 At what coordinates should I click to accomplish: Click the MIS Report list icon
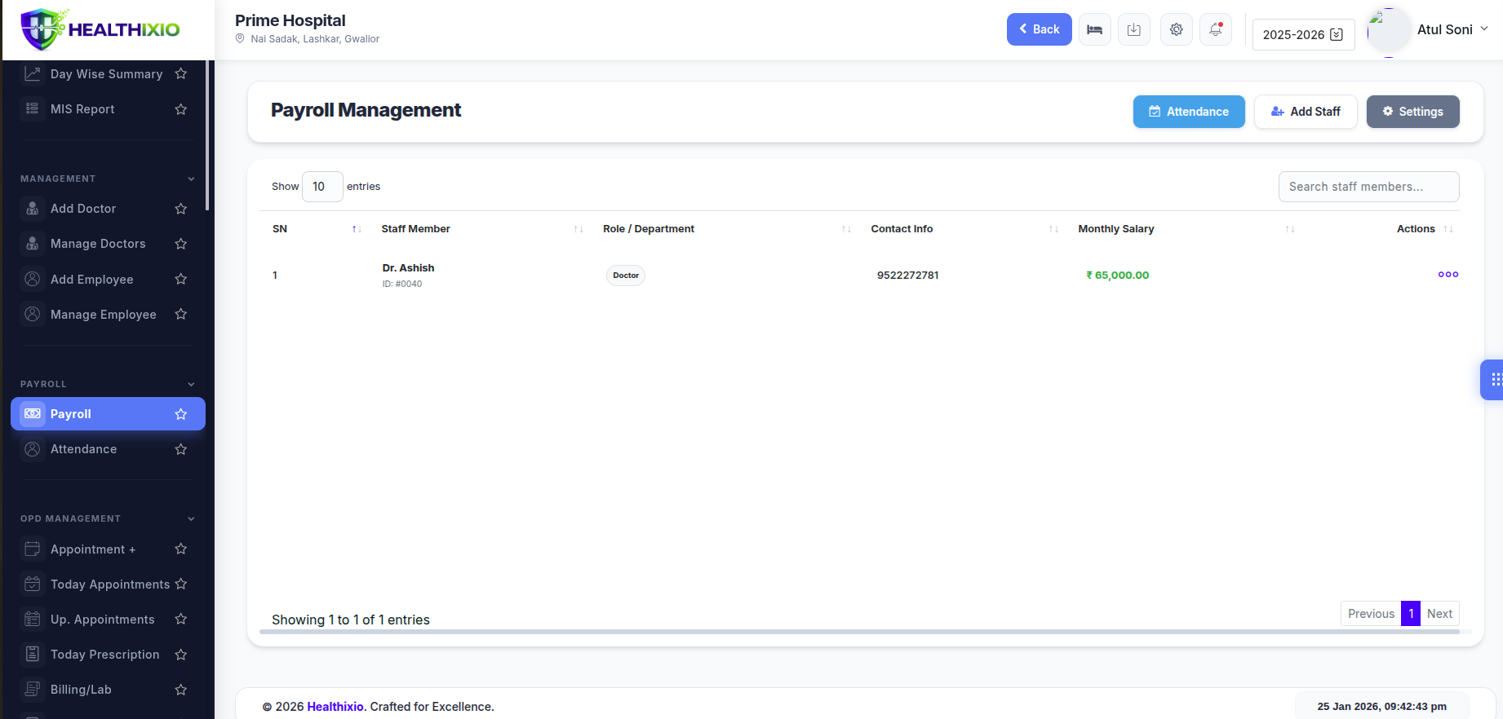33,109
